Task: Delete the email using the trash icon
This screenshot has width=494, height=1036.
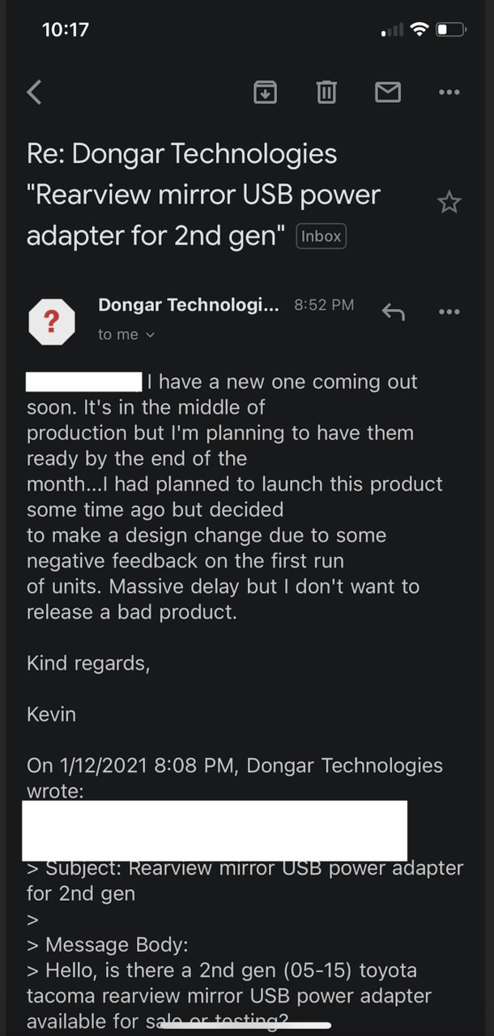Action: [x=326, y=92]
